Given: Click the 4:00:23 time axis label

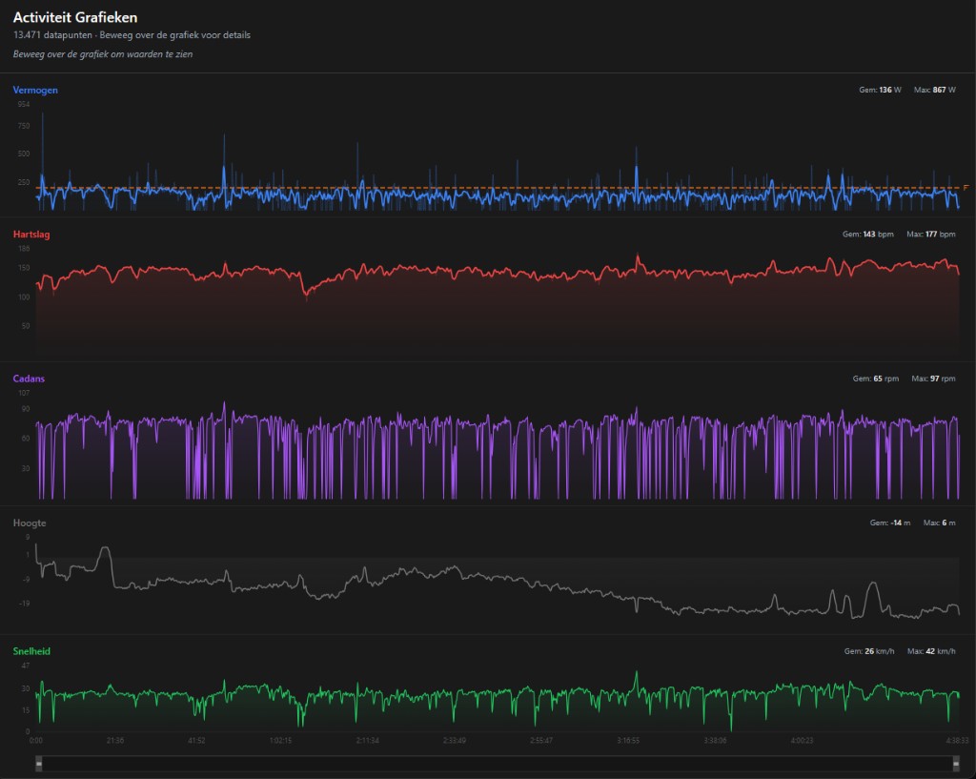Looking at the screenshot, I should 802,740.
